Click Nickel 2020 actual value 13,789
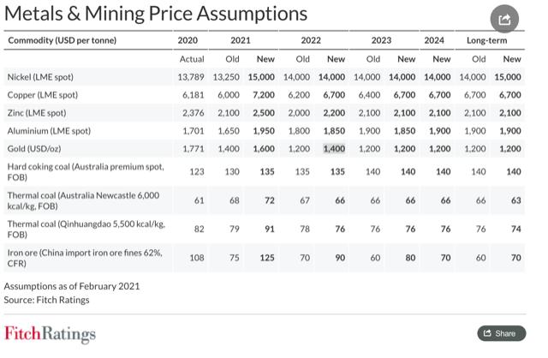Image resolution: width=548 pixels, height=358 pixels. [x=191, y=77]
